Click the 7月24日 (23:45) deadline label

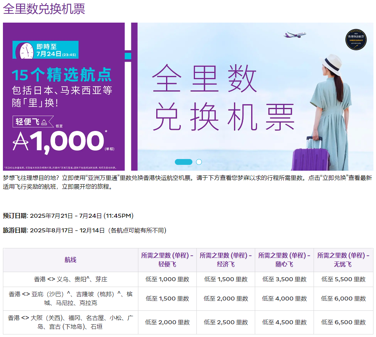coord(56,54)
